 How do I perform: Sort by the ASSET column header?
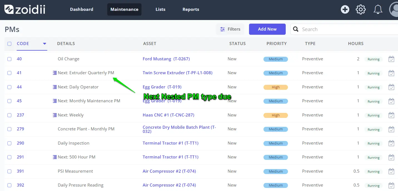[150, 44]
